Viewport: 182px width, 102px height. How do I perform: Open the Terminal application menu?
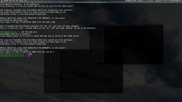[x=6, y=1]
